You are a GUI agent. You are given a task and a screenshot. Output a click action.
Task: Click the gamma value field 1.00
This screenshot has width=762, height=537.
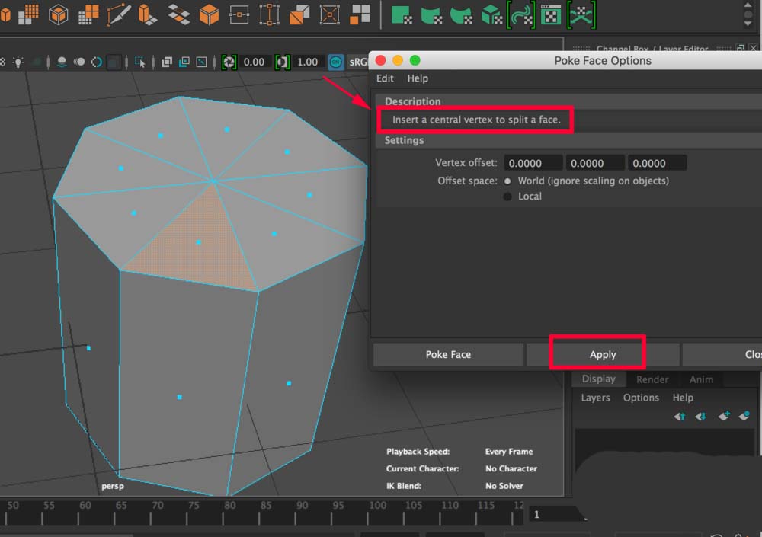307,62
